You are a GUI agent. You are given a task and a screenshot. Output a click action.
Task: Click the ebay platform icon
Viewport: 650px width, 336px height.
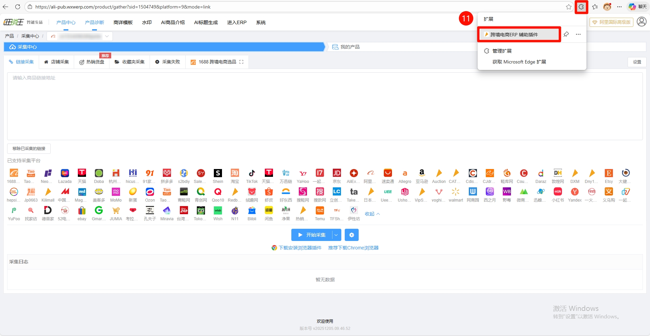pos(82,211)
